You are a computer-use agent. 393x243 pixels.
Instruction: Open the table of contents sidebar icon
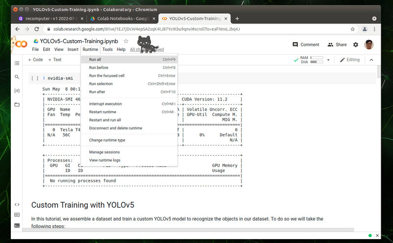[17, 63]
